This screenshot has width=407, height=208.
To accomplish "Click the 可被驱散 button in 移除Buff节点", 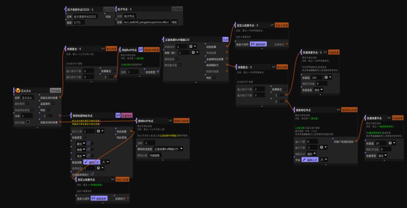I will 155,155.
